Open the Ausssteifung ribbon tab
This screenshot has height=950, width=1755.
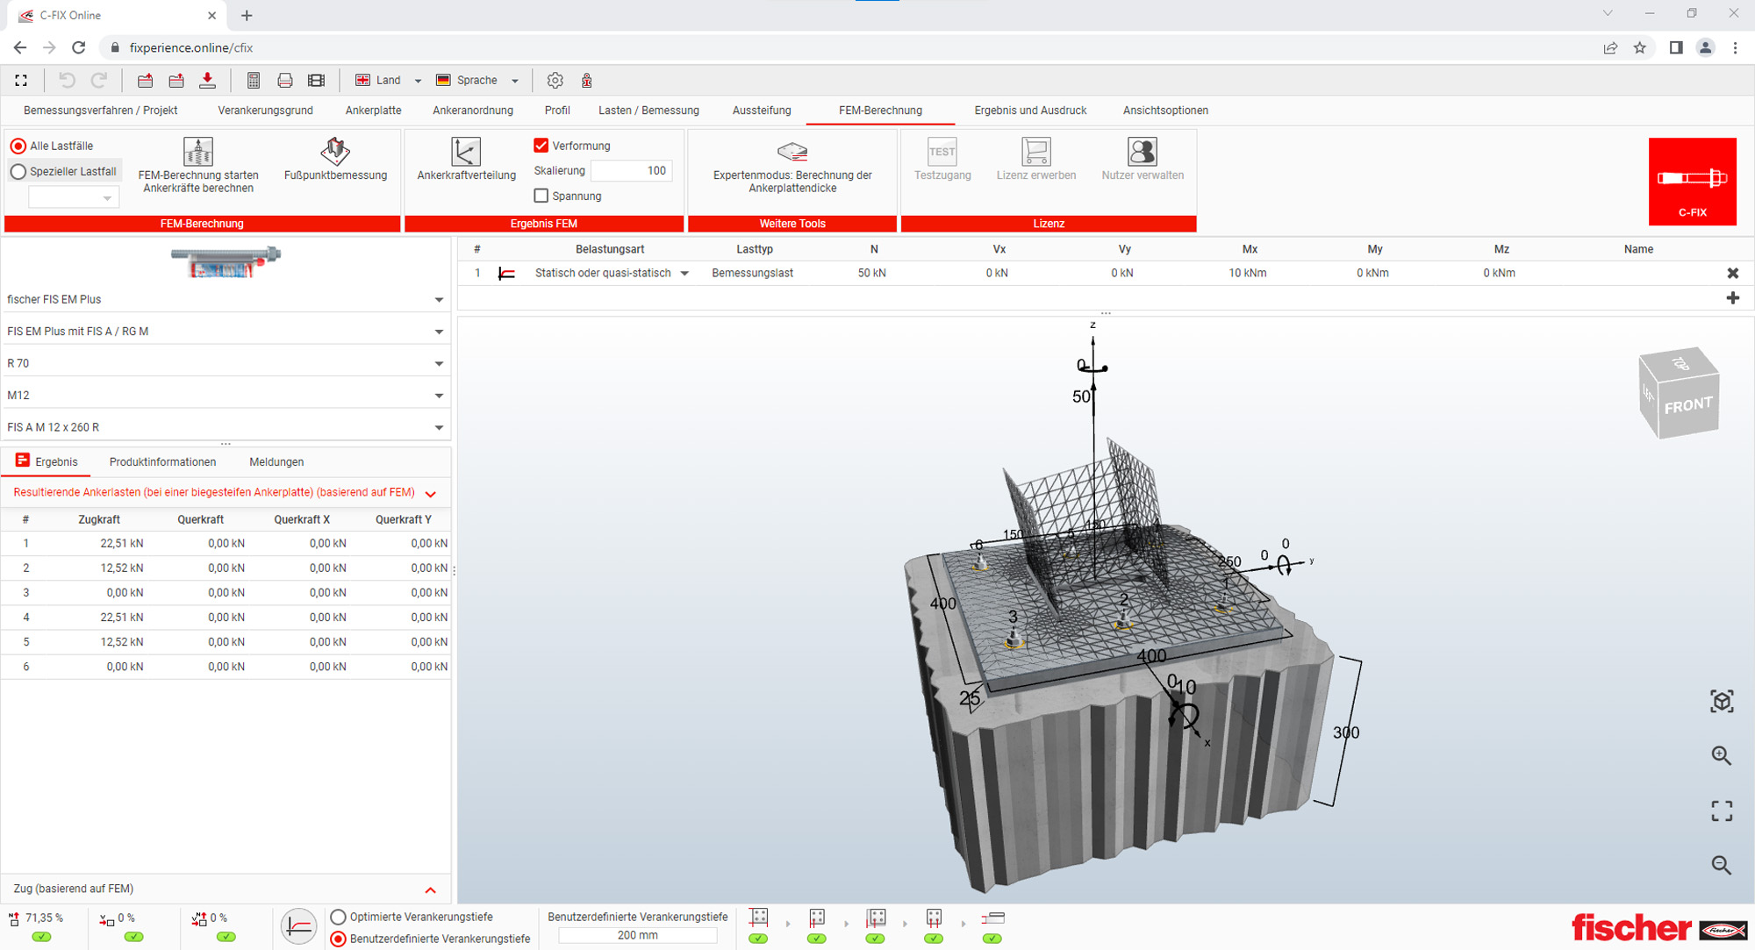coord(761,111)
